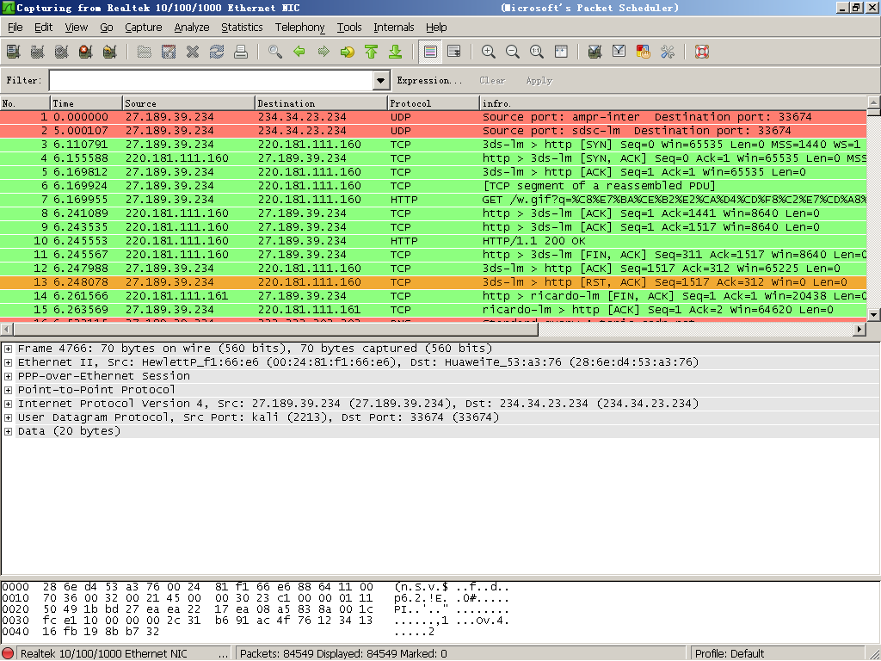Sort by the Time column header
881x661 pixels.
tap(87, 103)
